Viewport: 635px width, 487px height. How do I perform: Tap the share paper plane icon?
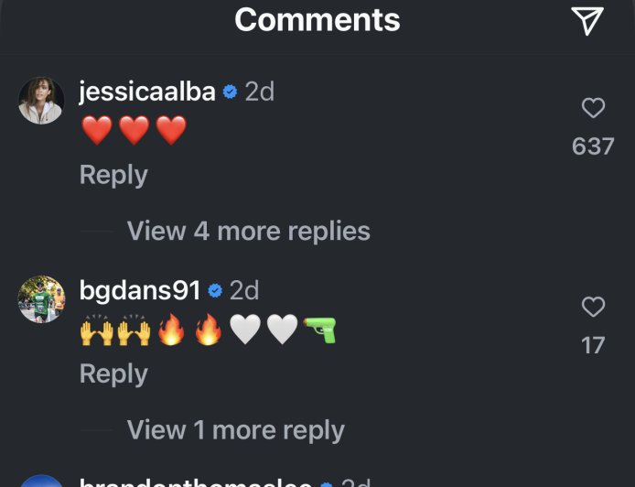[x=587, y=21]
